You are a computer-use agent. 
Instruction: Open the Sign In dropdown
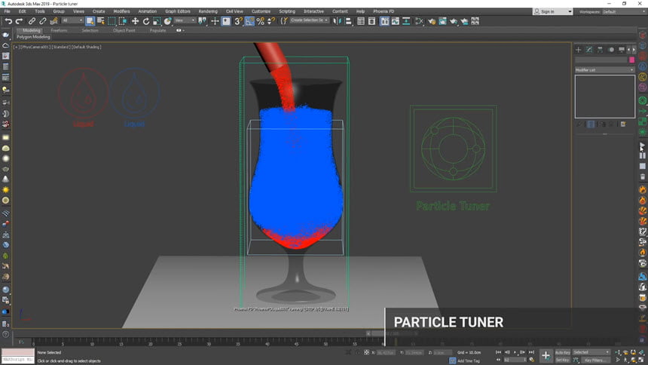coord(552,11)
